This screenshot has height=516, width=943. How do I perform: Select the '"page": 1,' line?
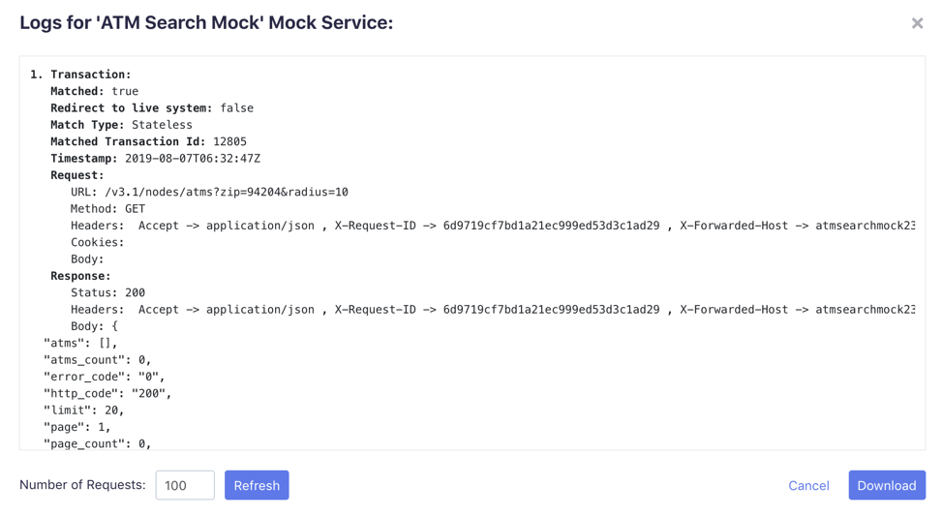pyautogui.click(x=77, y=428)
